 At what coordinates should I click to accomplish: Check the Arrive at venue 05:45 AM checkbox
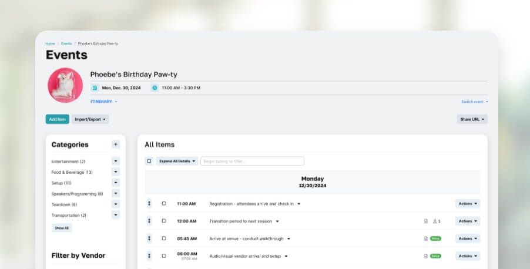[x=164, y=238]
